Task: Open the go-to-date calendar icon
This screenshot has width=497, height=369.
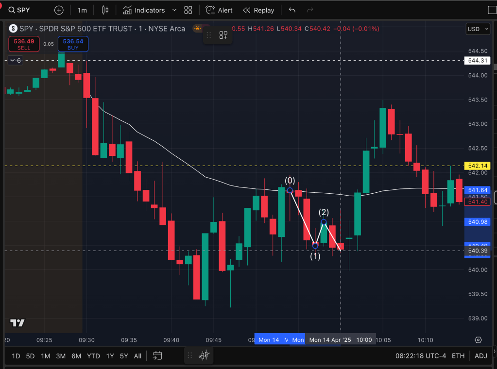Action: point(157,356)
